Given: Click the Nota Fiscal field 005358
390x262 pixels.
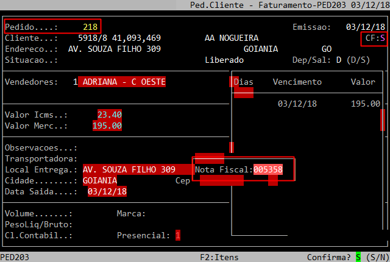Looking at the screenshot, I should [268, 169].
